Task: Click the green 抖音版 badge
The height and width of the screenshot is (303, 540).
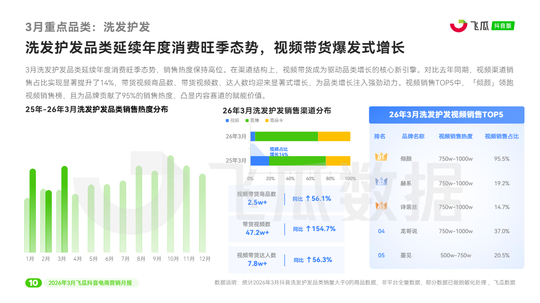Action: tap(503, 26)
